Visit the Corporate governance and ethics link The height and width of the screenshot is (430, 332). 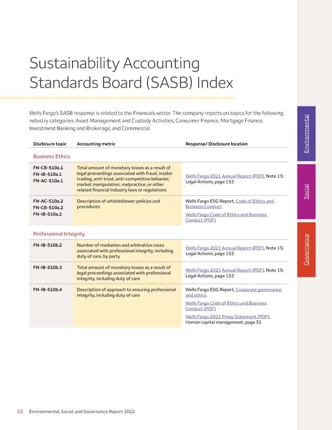click(x=258, y=289)
